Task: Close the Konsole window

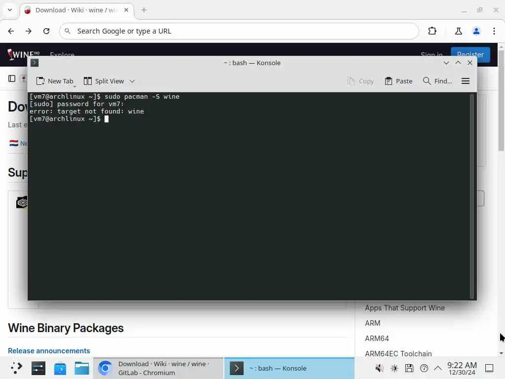Action: [470, 63]
